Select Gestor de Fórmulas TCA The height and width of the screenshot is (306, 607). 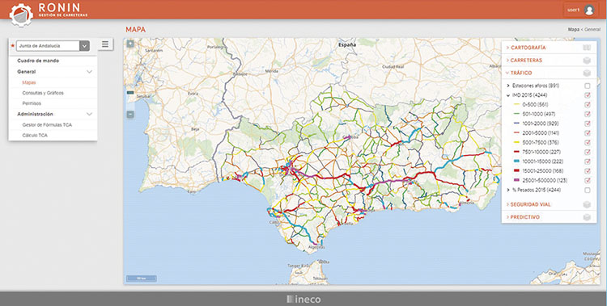pos(47,125)
